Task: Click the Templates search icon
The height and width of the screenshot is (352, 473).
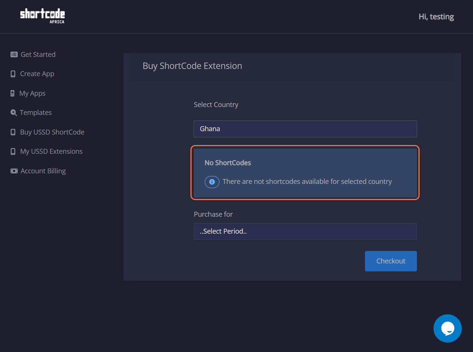Action: pos(14,113)
